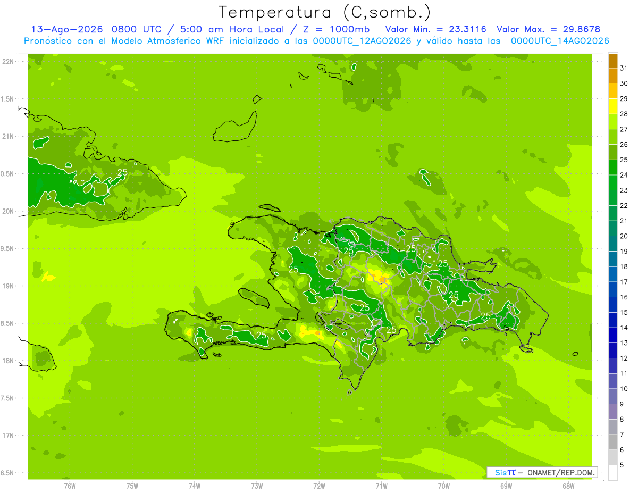Click the legend value label 15
The height and width of the screenshot is (493, 638).
point(624,312)
